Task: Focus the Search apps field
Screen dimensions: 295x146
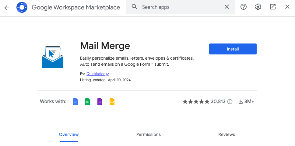Action: [x=181, y=7]
